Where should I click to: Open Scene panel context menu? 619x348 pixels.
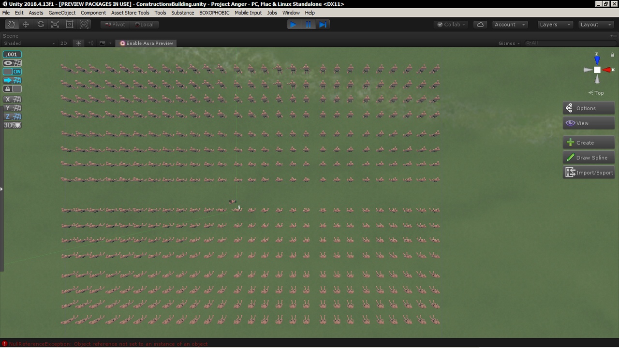coord(615,35)
